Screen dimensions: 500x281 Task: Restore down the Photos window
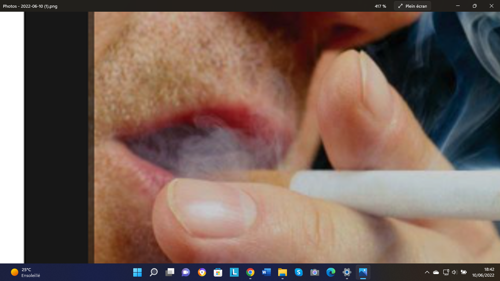pyautogui.click(x=475, y=6)
